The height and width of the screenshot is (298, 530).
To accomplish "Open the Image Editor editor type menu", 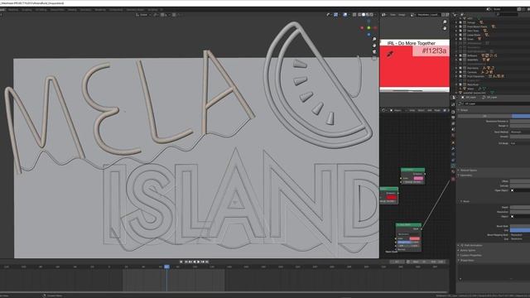I will coord(384,15).
